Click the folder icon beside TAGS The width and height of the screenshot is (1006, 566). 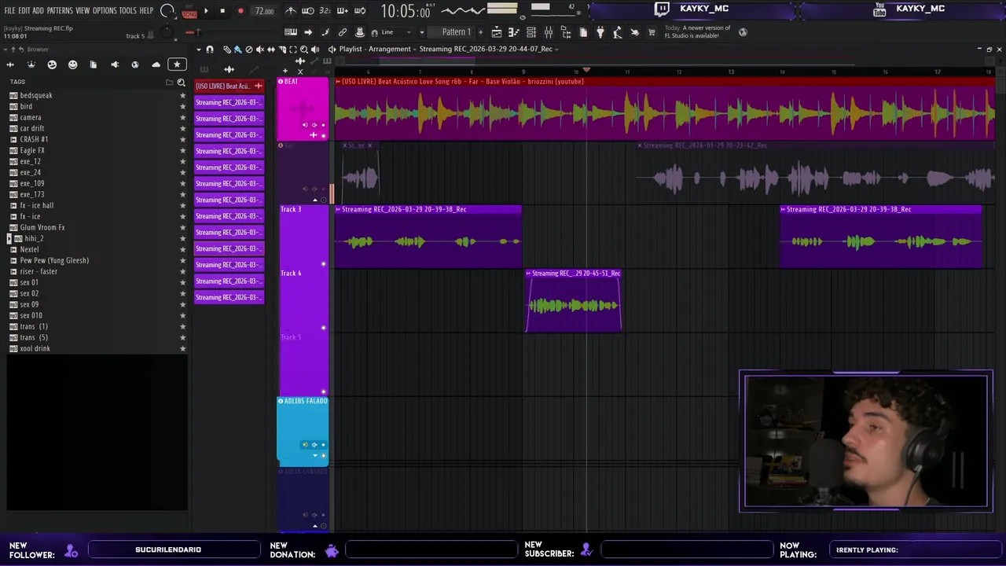pos(169,83)
